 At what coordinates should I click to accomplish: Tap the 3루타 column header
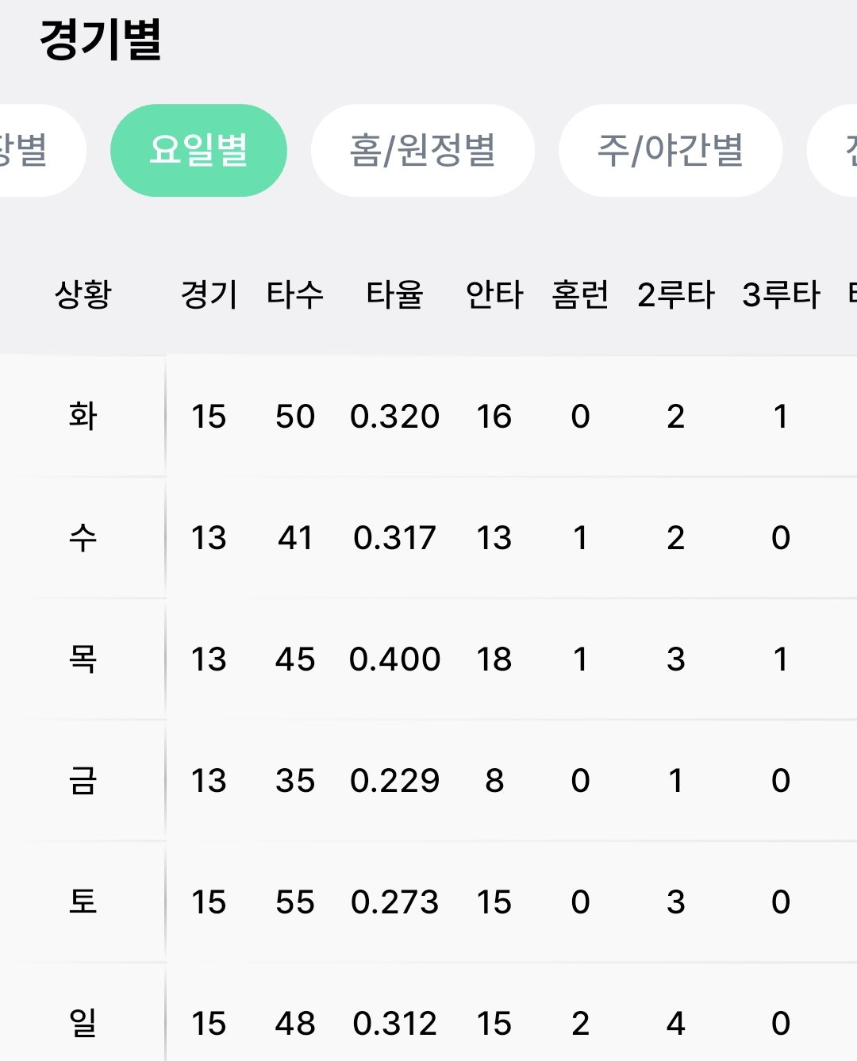pyautogui.click(x=781, y=294)
